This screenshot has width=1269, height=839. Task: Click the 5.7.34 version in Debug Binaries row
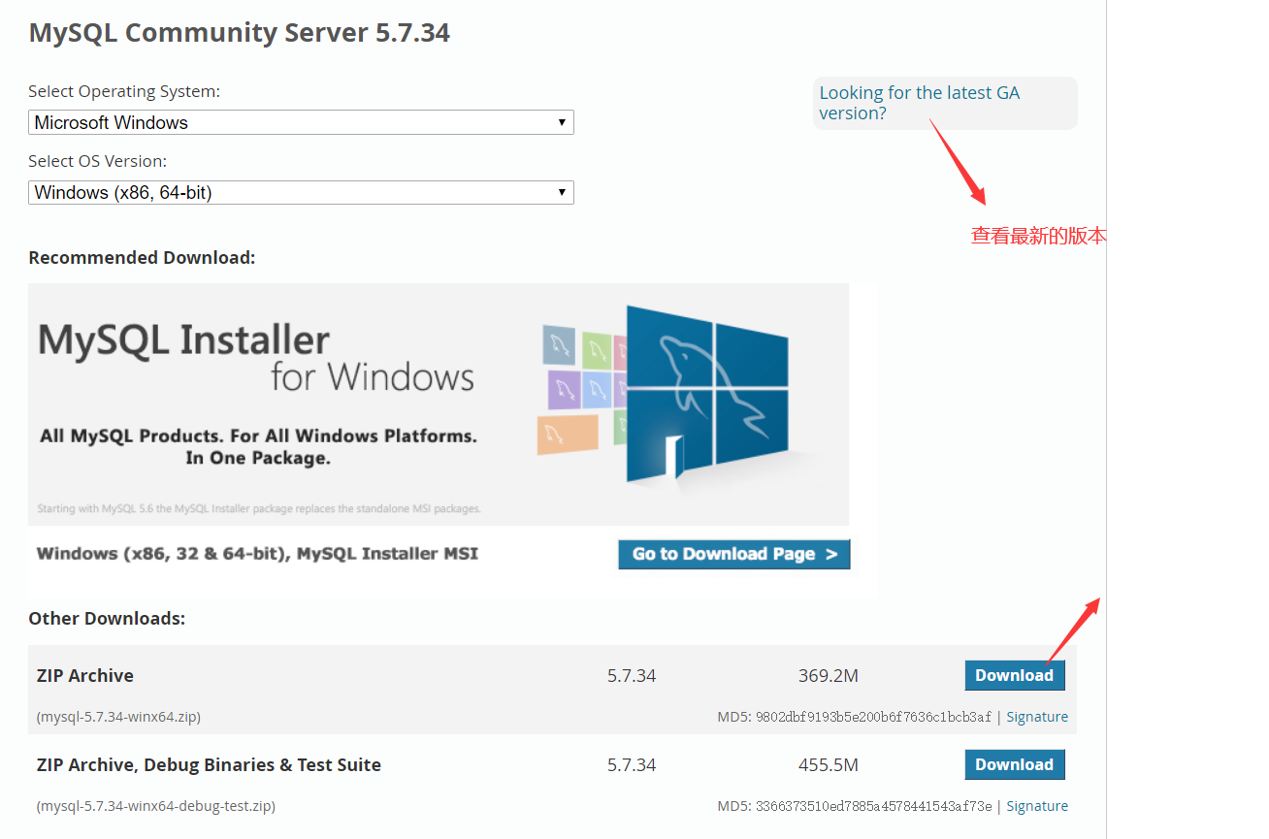[x=632, y=765]
